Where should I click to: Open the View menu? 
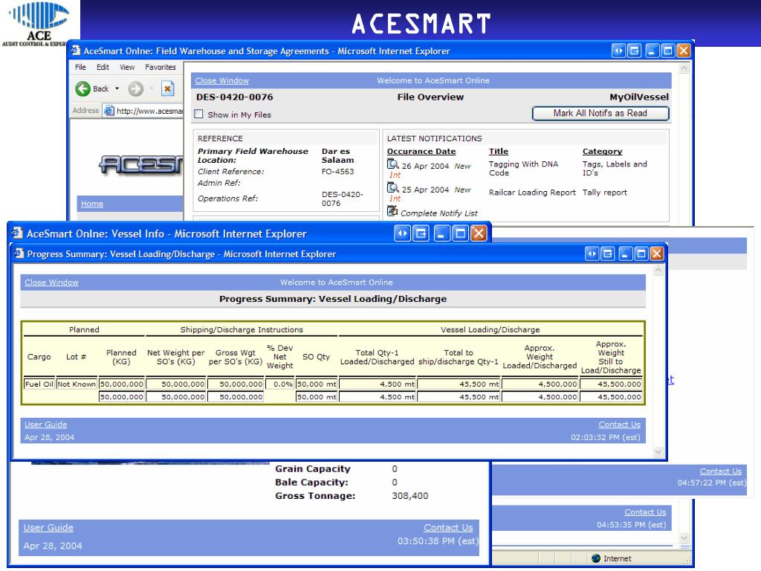[x=127, y=67]
